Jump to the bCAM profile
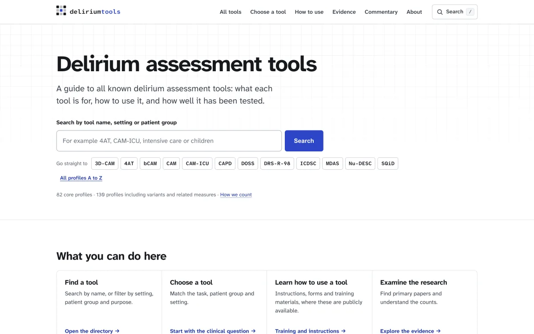 (150, 163)
